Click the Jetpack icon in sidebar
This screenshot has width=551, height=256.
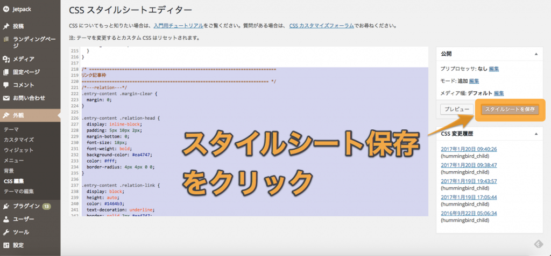click(5, 10)
